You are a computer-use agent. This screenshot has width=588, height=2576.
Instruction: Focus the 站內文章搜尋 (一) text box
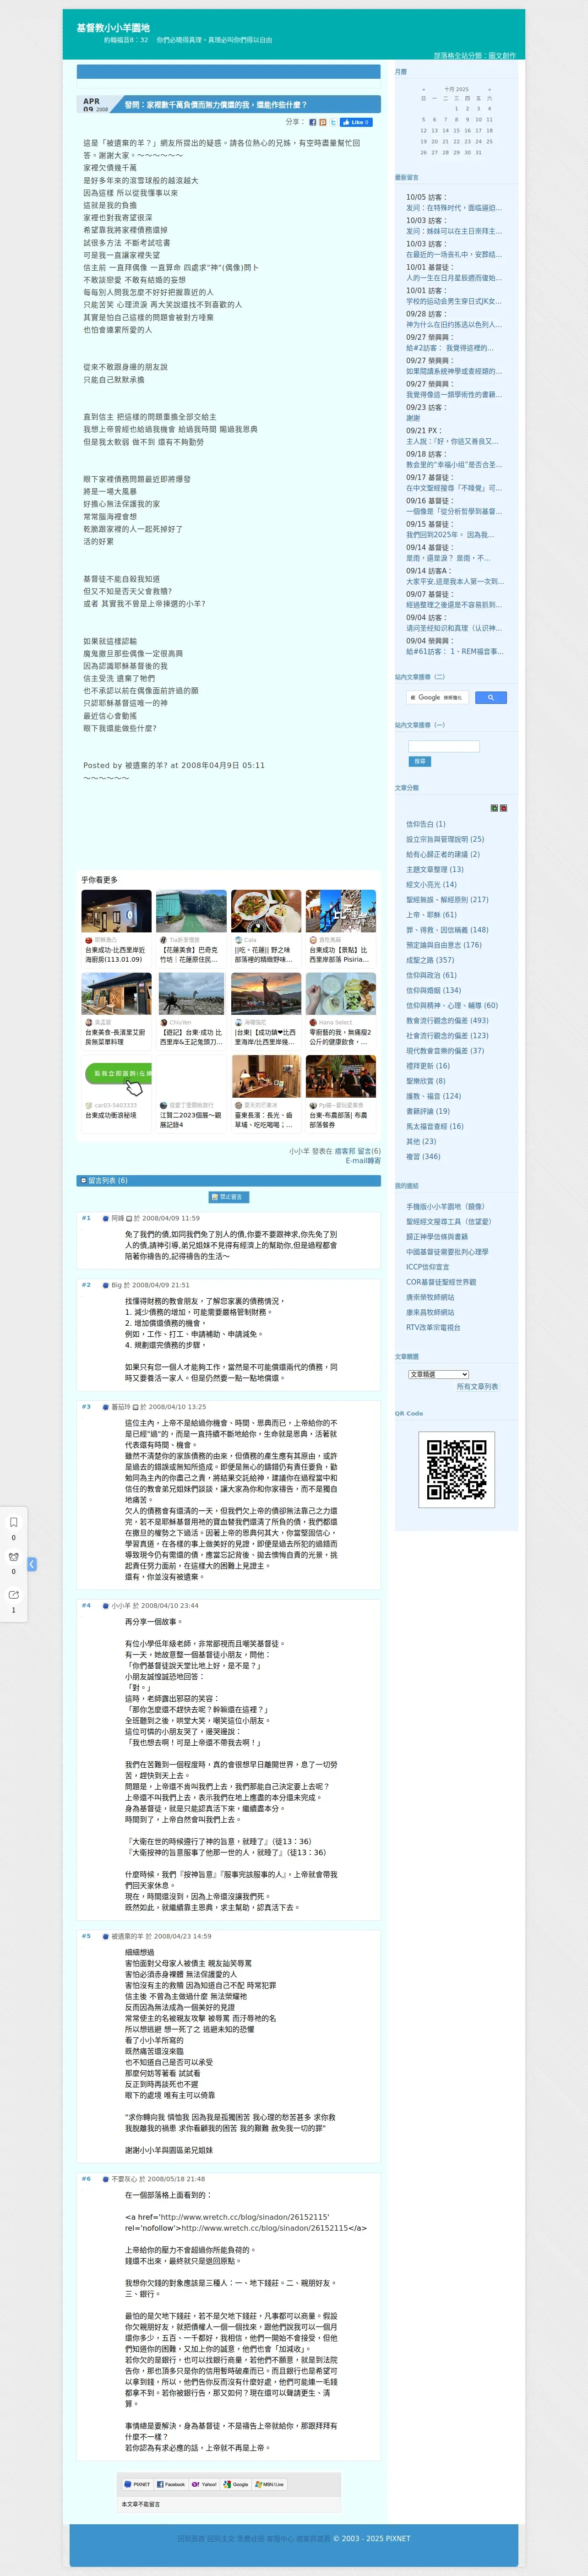pyautogui.click(x=444, y=746)
